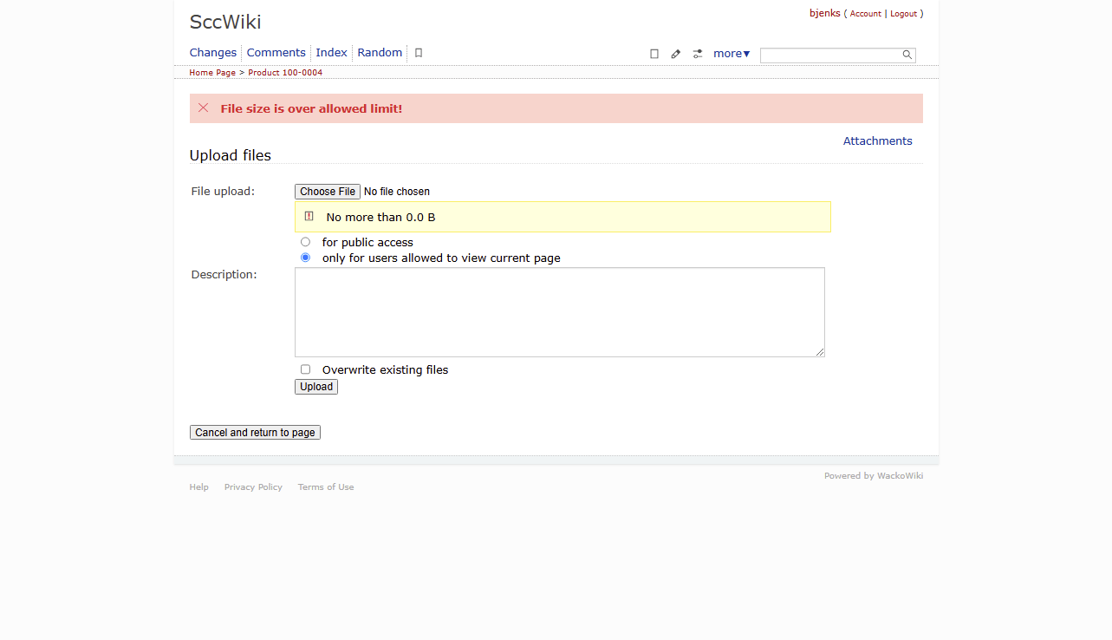Select 'only for users allowed' radio option
This screenshot has height=640, width=1112.
pyautogui.click(x=305, y=258)
